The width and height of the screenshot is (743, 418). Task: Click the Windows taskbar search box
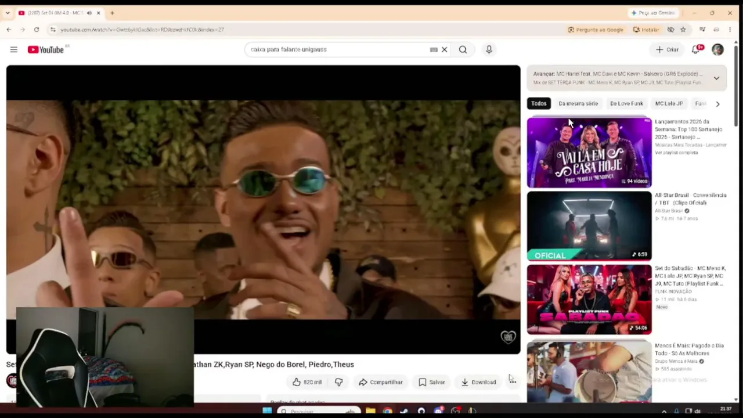click(318, 411)
